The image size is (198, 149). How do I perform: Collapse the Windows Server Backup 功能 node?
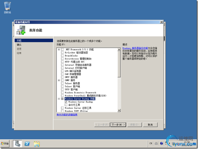[x=59, y=99]
